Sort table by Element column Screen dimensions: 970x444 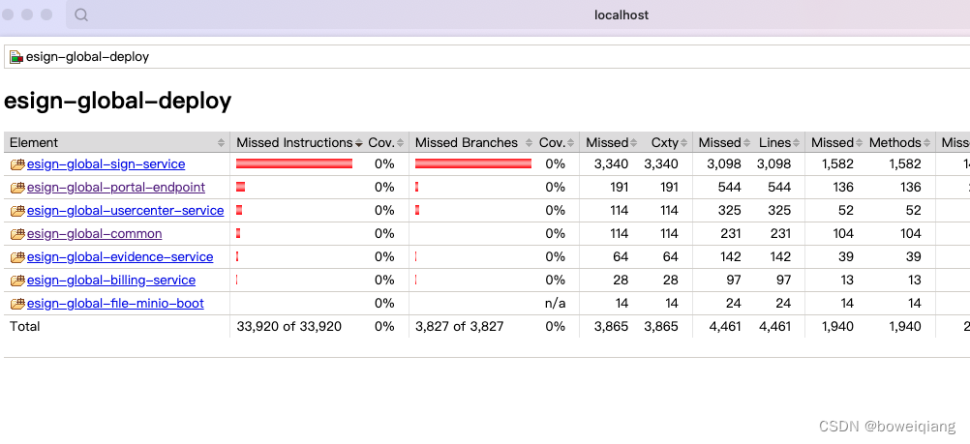point(117,143)
